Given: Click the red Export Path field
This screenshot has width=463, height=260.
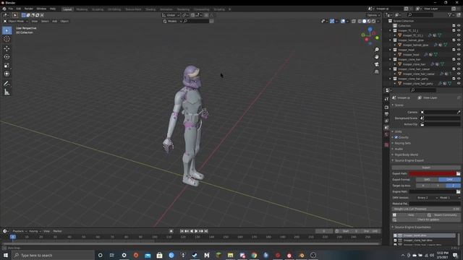Looking at the screenshot, I should [x=433, y=173].
